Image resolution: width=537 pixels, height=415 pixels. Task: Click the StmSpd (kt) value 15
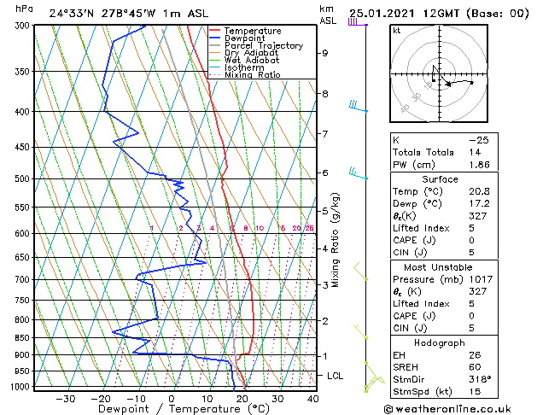tap(475, 391)
